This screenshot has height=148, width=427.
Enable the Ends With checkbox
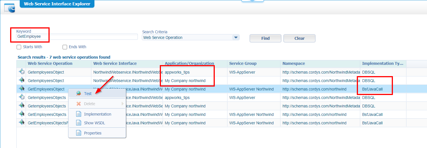65,47
